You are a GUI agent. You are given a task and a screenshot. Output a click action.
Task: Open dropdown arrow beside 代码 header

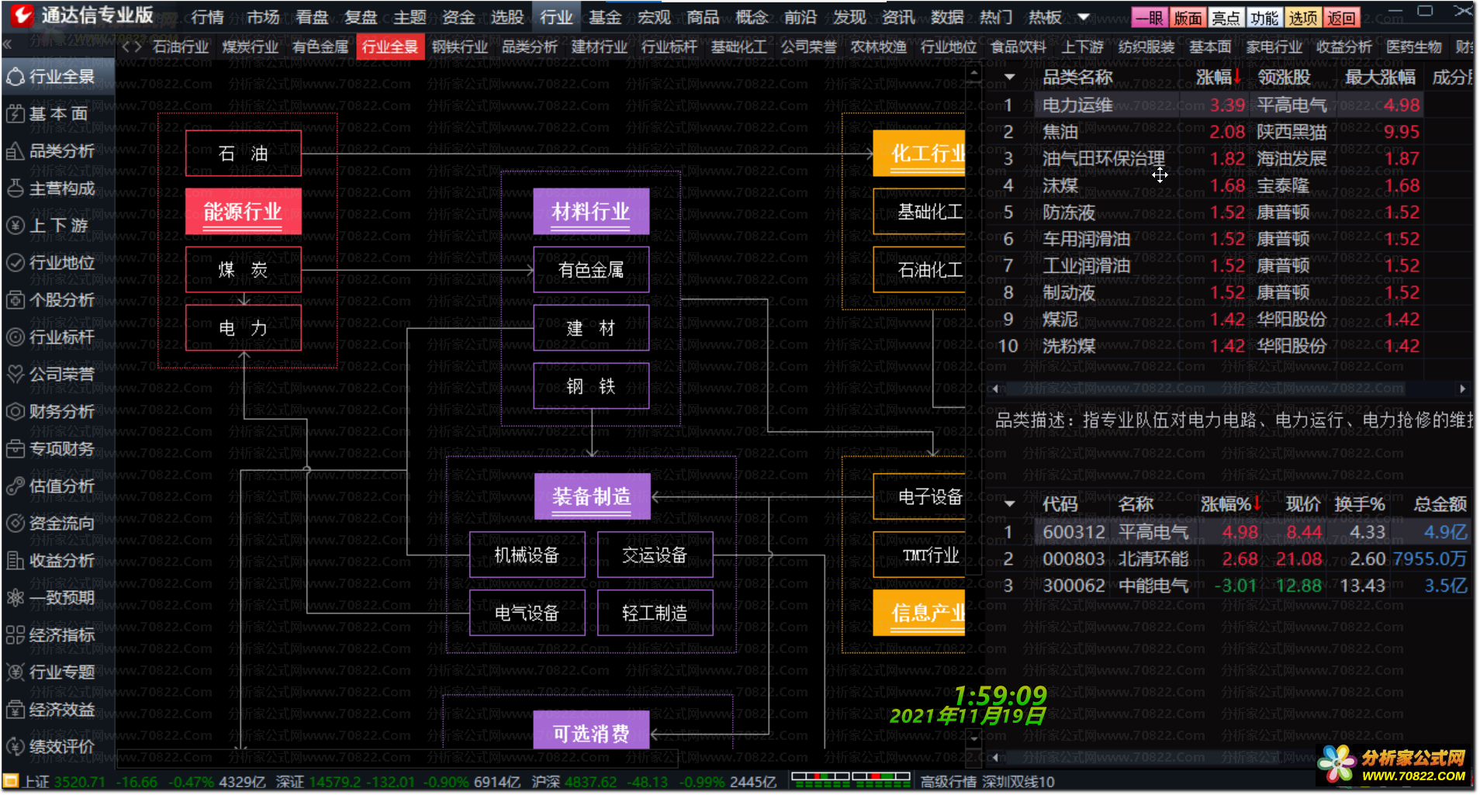[1009, 504]
